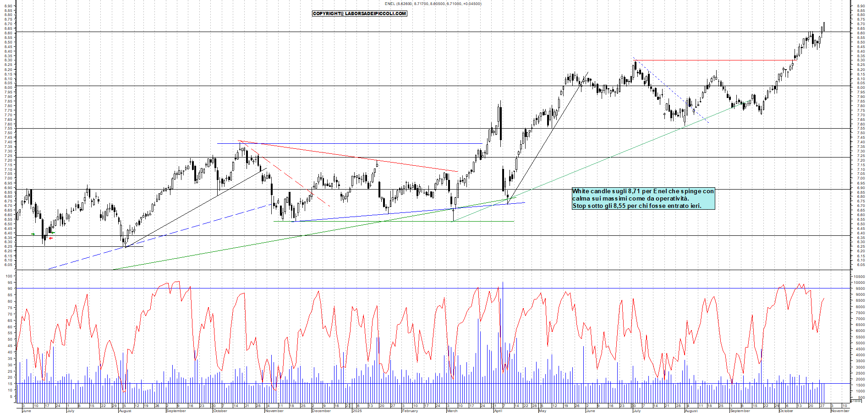Select the COPYRIGHT@ LABORSADEIPICCOLI.COM label

[359, 13]
